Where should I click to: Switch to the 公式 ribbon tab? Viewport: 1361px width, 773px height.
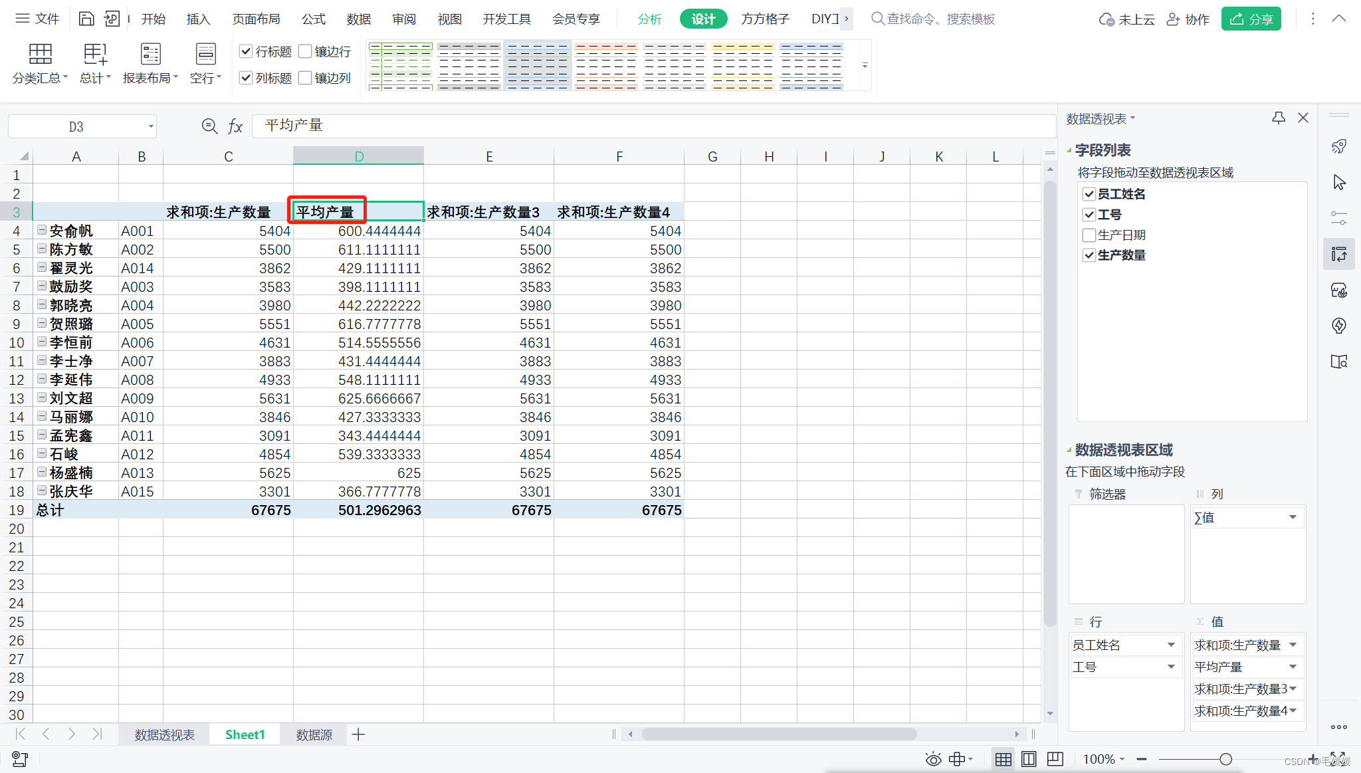314,19
